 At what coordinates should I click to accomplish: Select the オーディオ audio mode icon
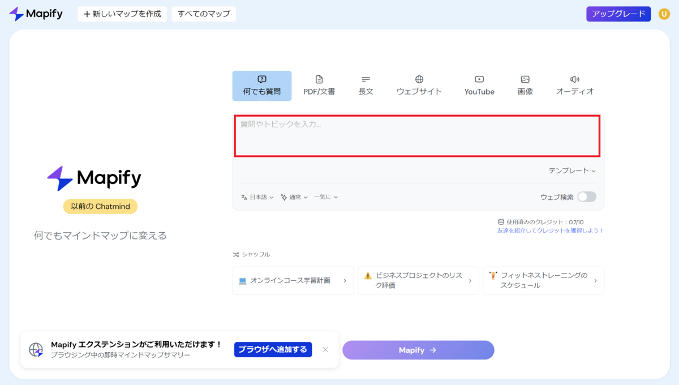pos(574,80)
